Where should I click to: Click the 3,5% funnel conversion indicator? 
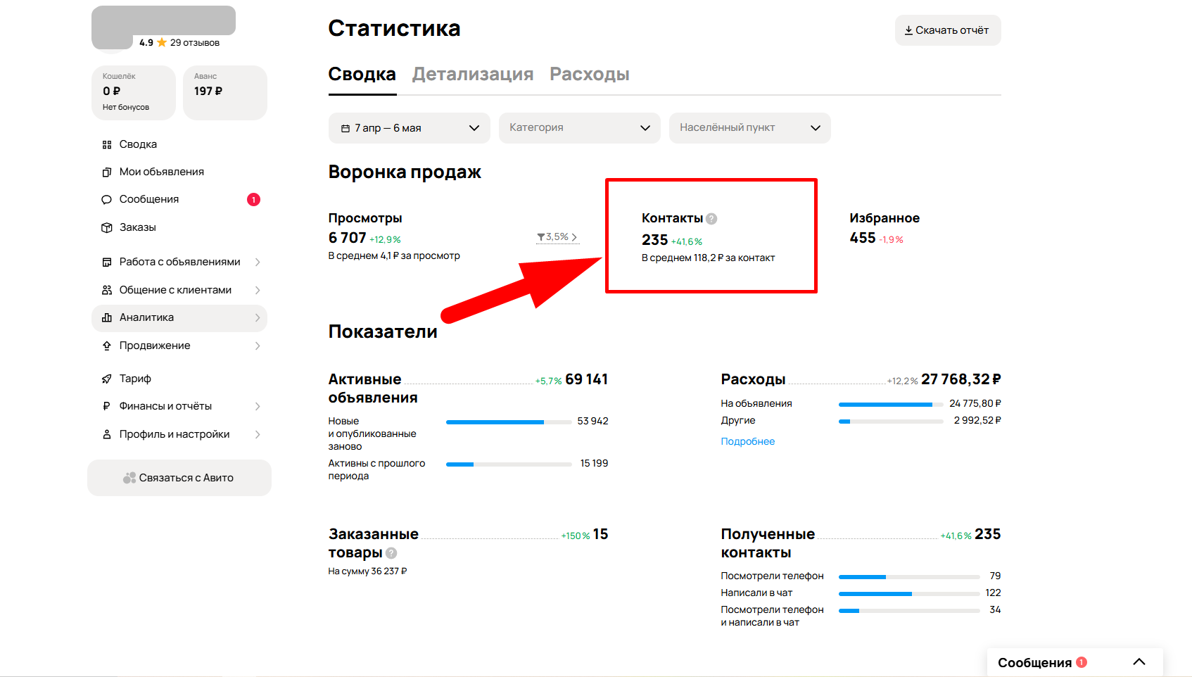557,237
